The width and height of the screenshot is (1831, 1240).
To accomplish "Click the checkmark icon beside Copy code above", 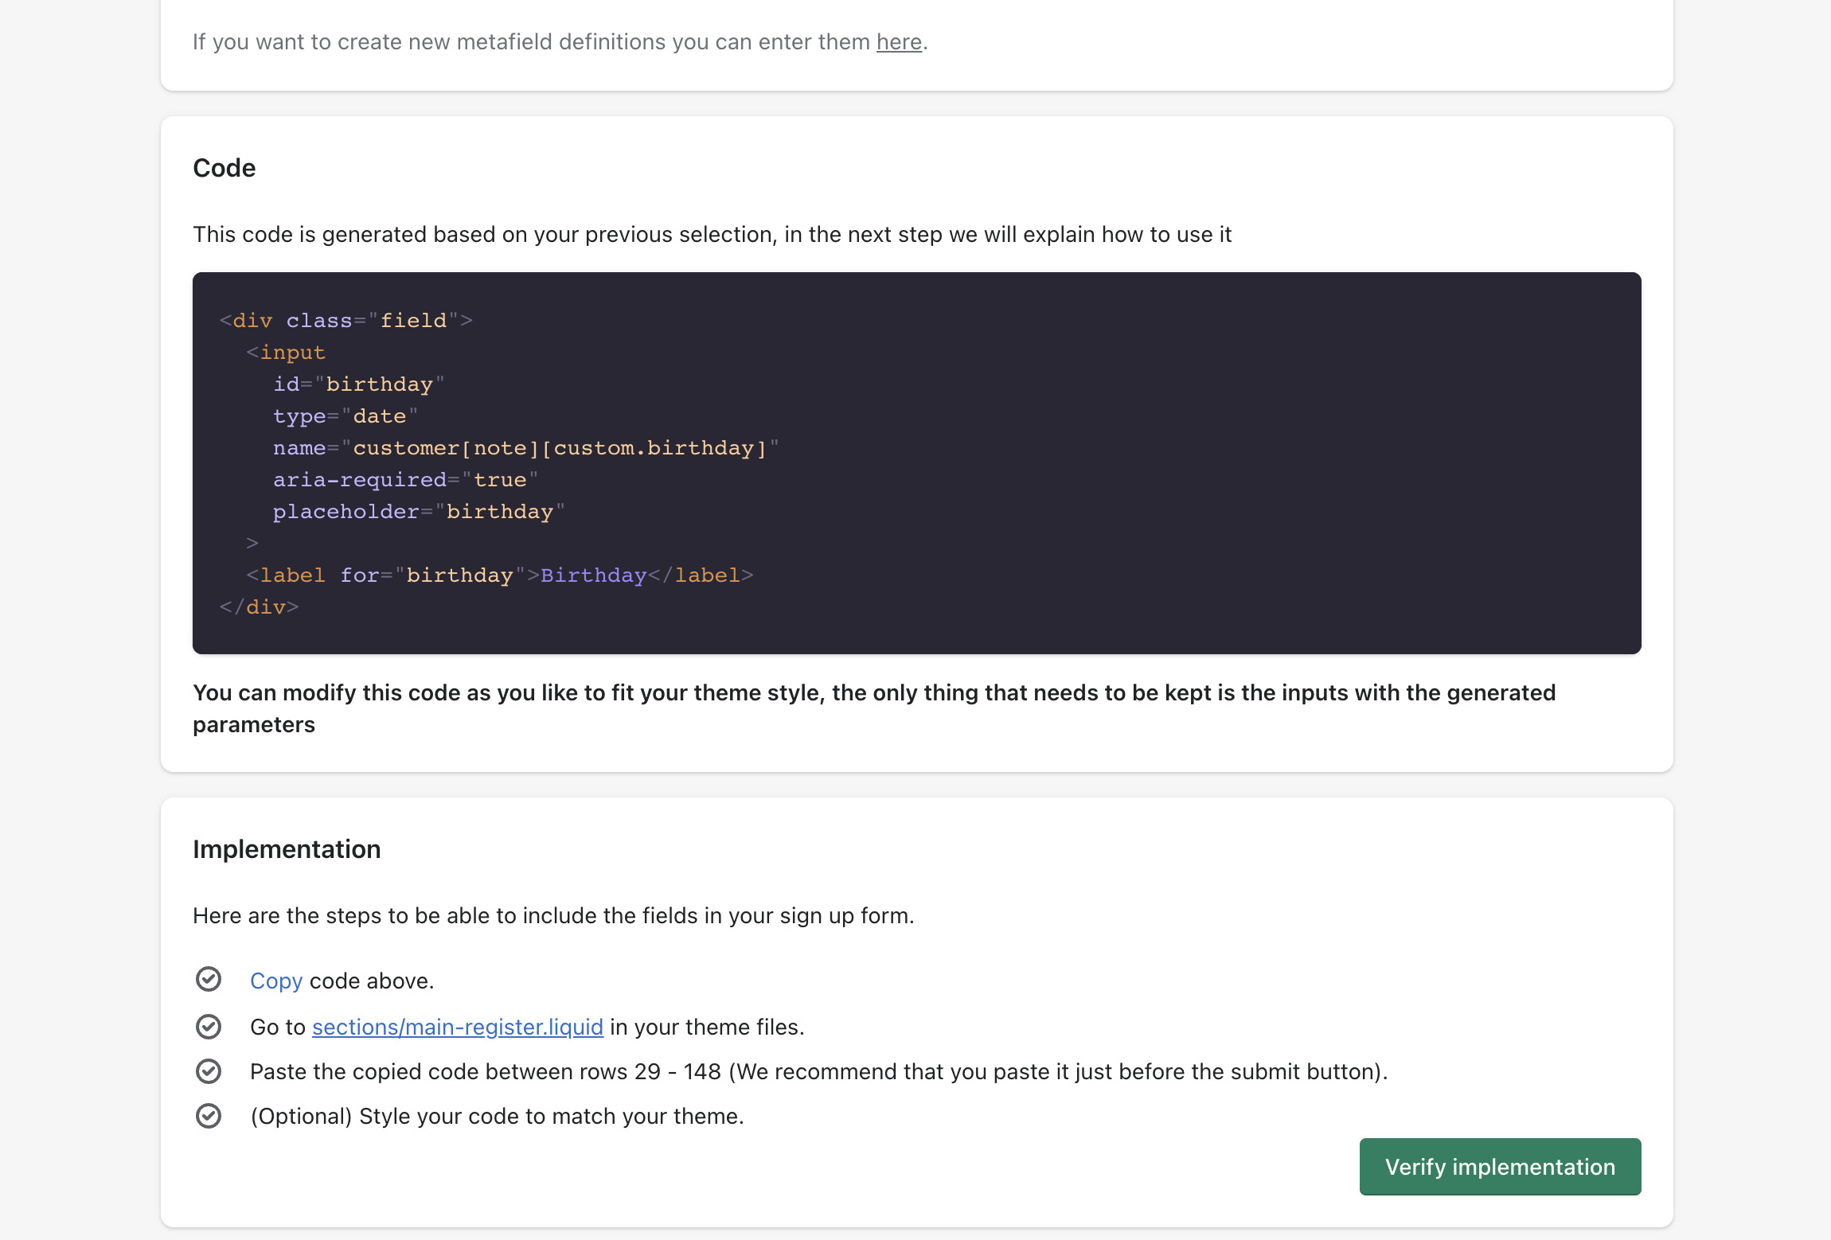I will (209, 979).
